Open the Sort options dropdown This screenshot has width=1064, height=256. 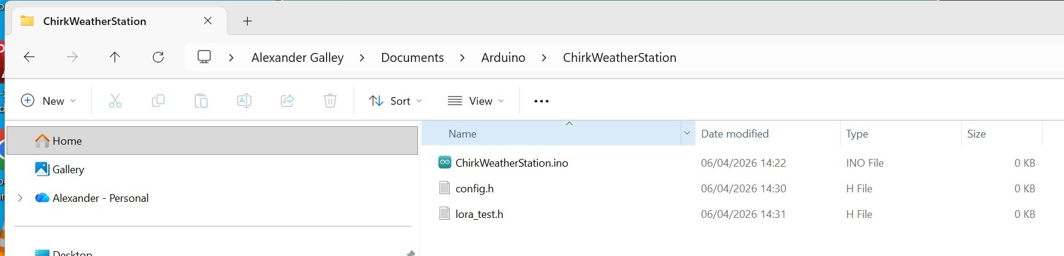point(395,101)
